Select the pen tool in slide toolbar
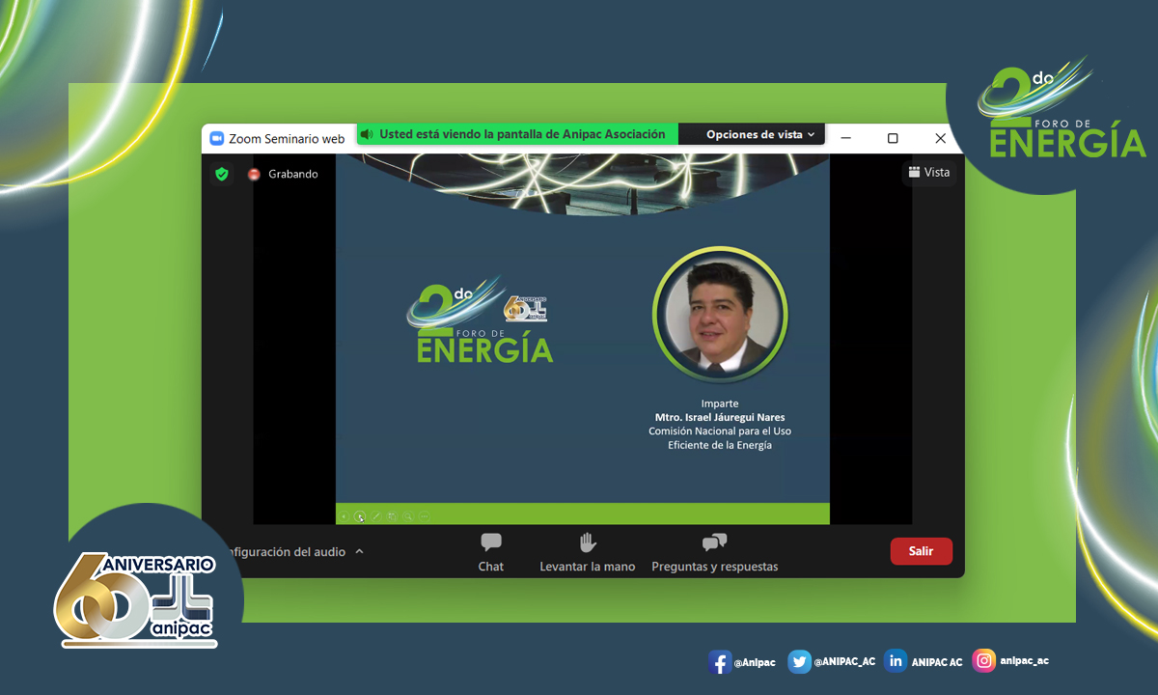 [376, 516]
